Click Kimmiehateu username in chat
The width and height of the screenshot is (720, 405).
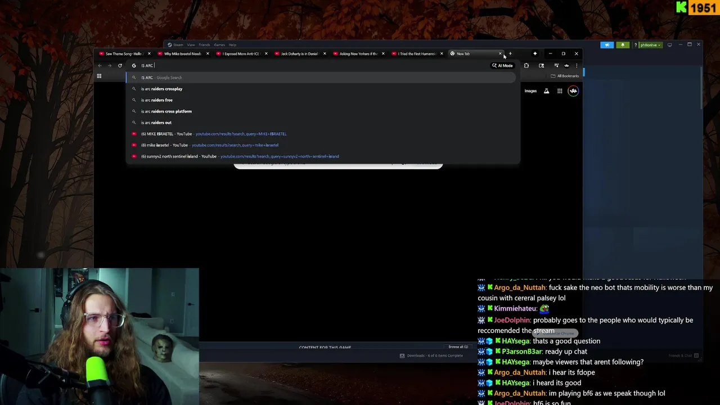point(515,309)
